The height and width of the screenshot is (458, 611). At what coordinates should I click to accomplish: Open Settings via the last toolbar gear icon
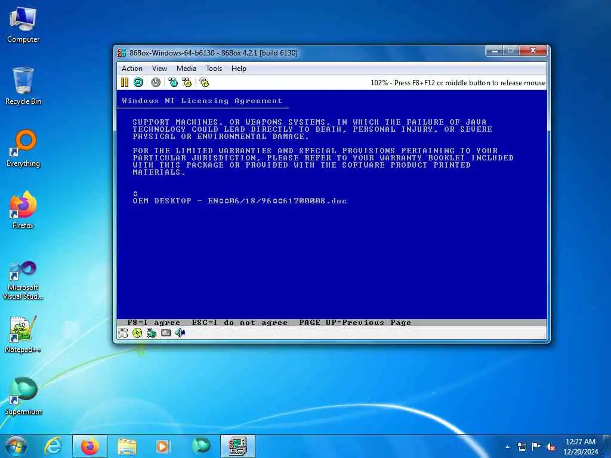204,82
